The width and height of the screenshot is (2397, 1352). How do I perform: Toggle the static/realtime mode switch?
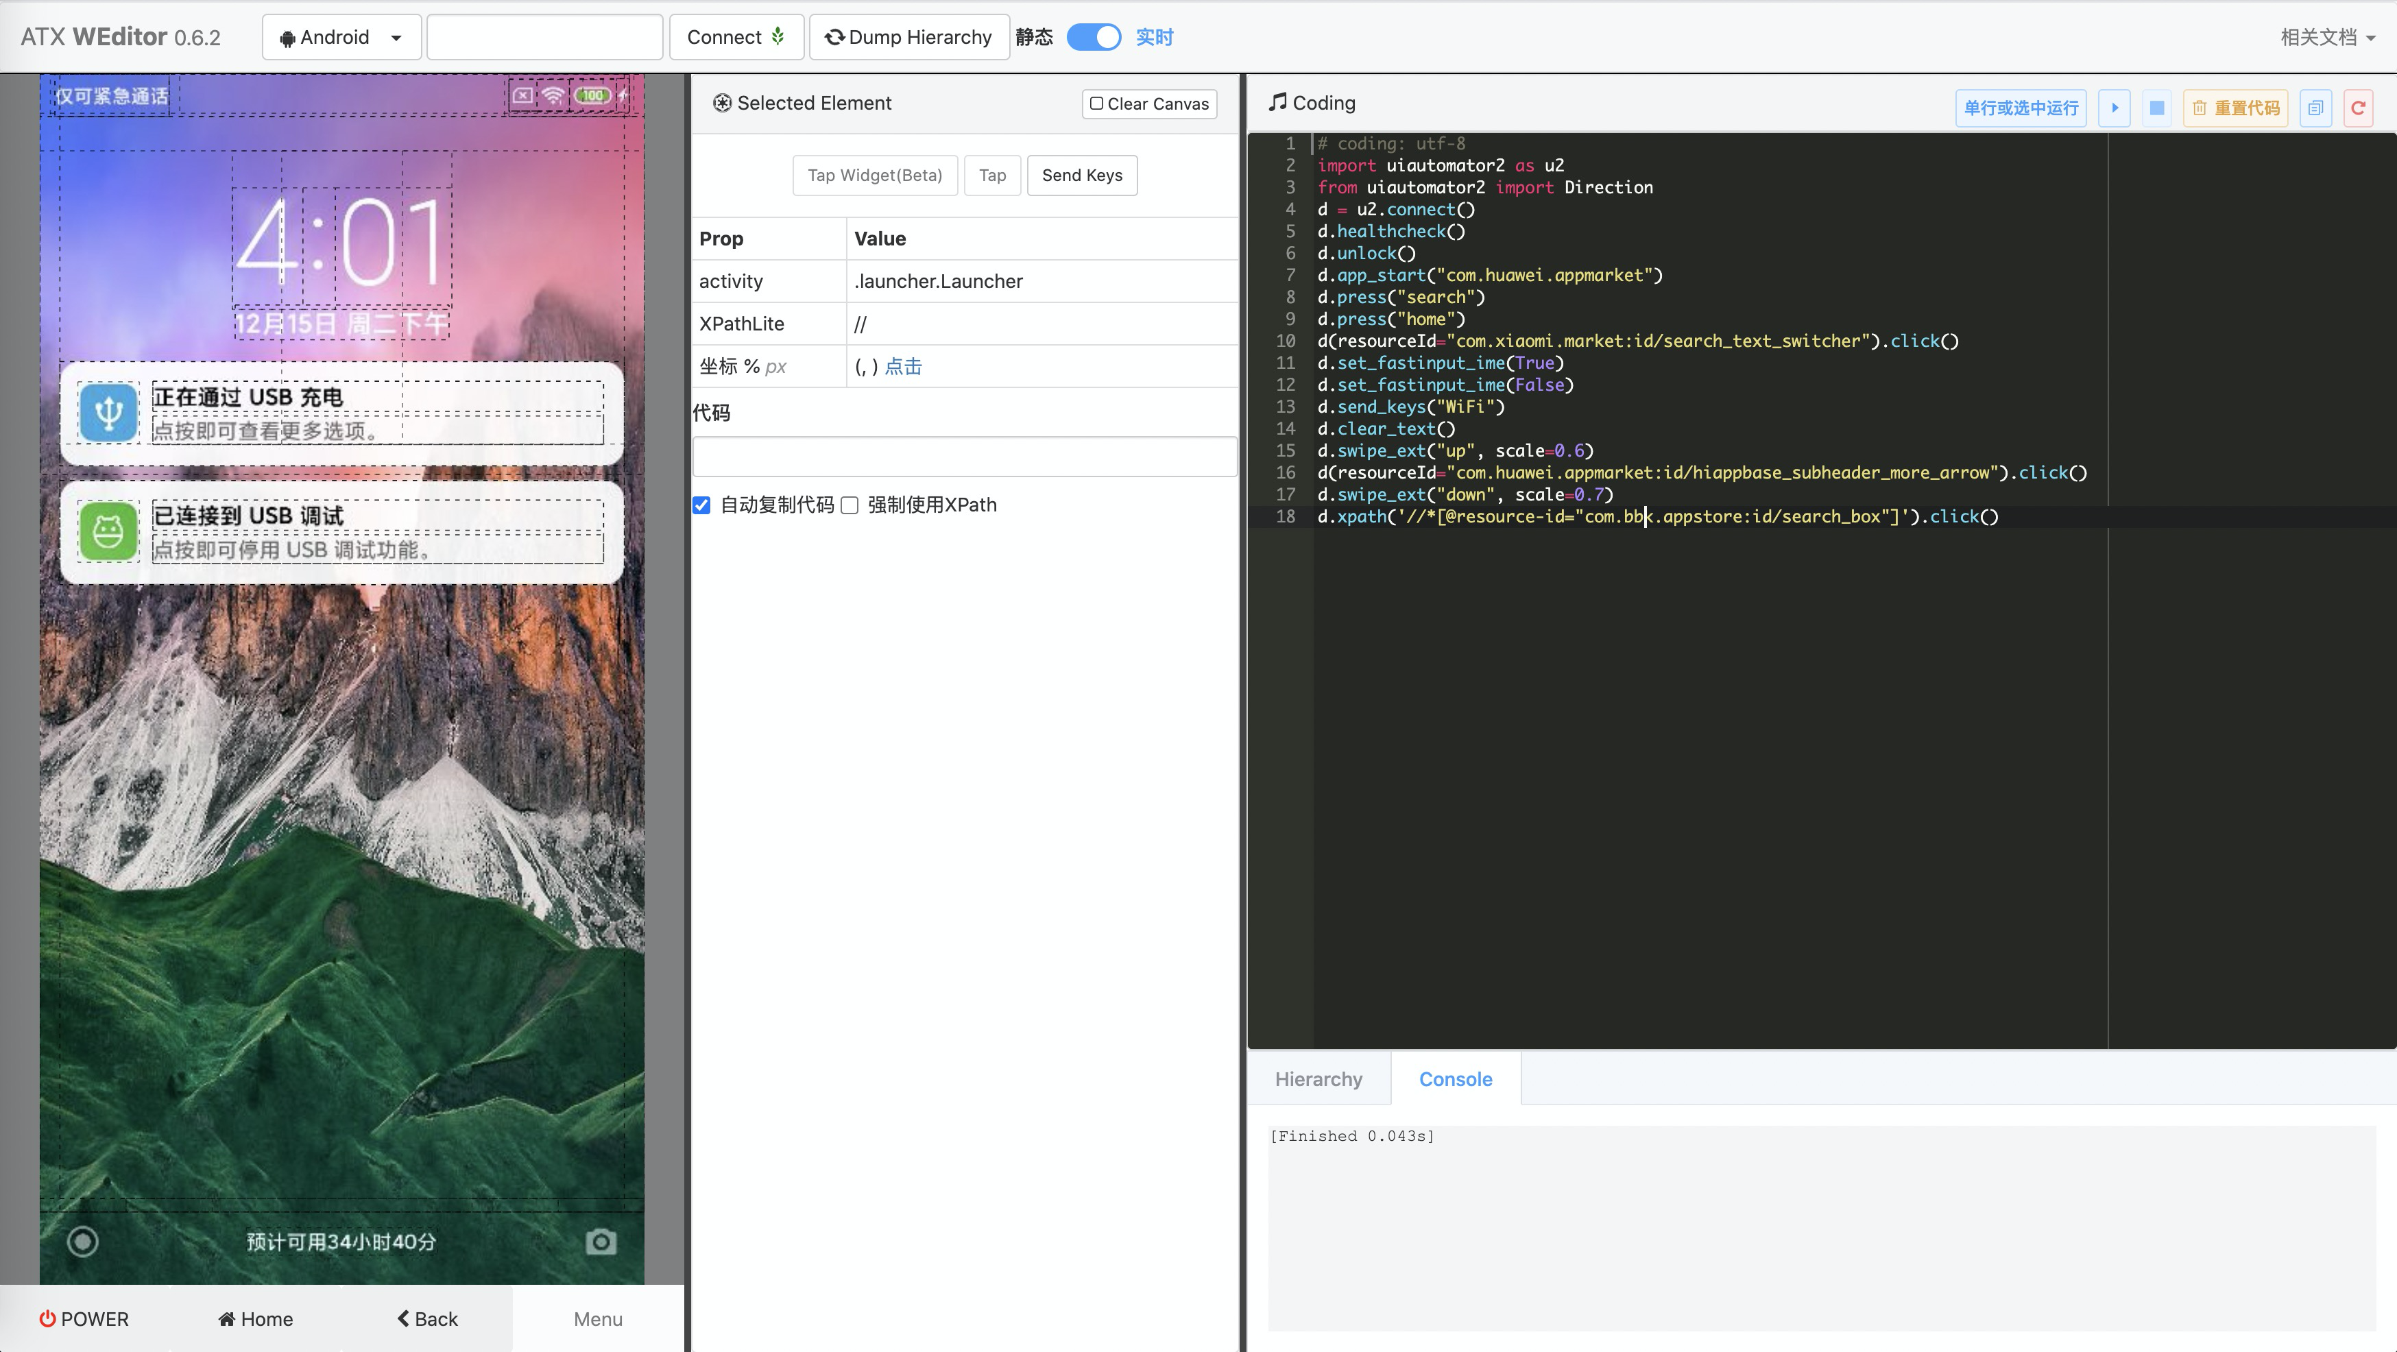(x=1094, y=37)
